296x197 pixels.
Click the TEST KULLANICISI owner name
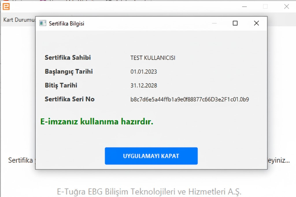click(x=153, y=58)
